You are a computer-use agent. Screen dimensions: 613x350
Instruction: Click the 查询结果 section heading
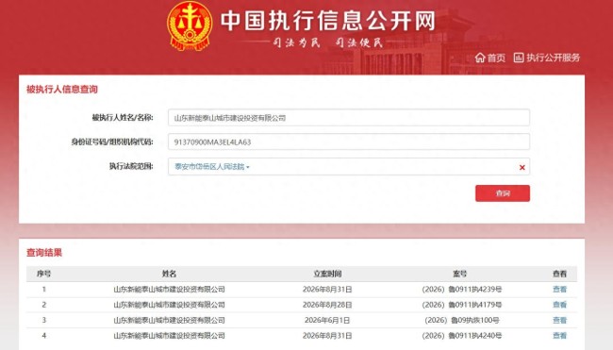(x=44, y=253)
